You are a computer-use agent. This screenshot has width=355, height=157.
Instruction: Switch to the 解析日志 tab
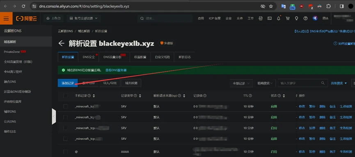pos(185,57)
